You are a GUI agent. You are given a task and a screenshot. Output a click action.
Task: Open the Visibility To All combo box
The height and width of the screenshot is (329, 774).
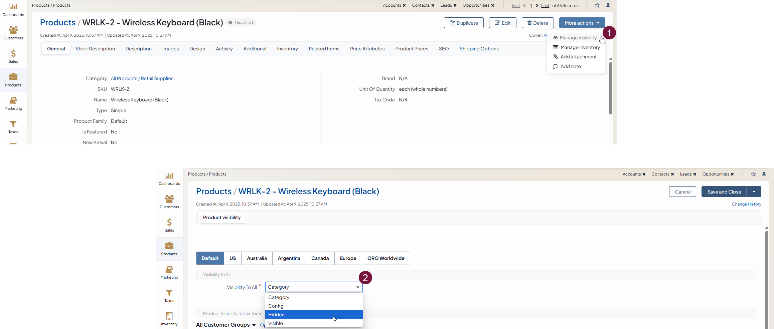click(x=313, y=287)
